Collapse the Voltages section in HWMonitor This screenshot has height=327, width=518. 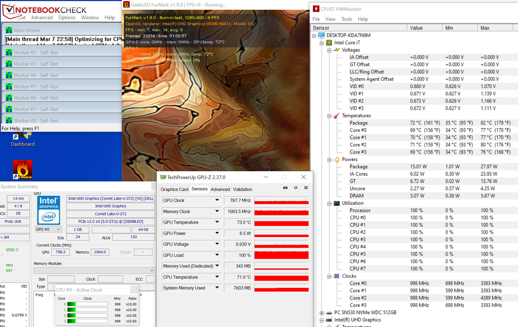pyautogui.click(x=329, y=50)
